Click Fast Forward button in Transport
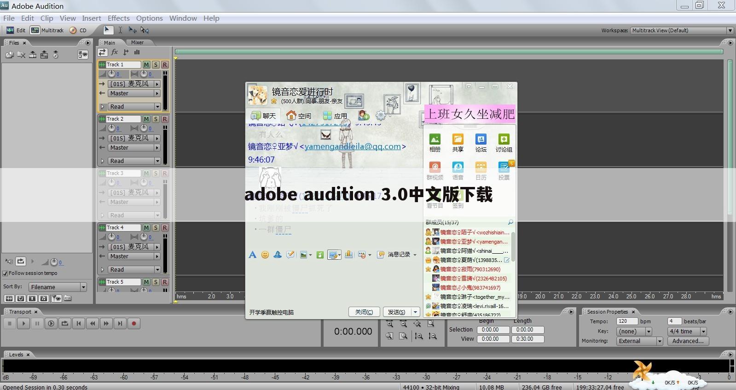Image resolution: width=736 pixels, height=390 pixels. 106,323
